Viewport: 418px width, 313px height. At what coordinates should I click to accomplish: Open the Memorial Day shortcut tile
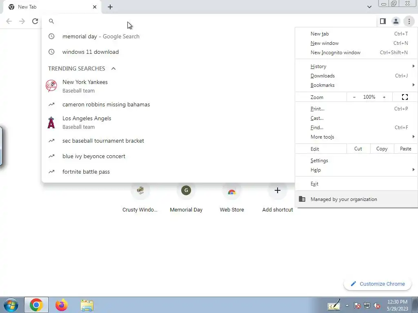(x=186, y=197)
